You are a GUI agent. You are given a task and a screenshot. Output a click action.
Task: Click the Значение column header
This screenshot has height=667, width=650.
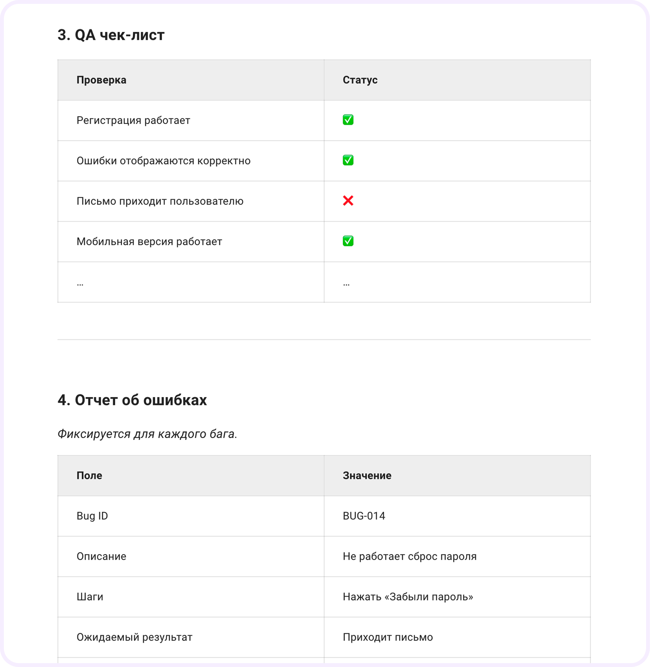coord(457,475)
